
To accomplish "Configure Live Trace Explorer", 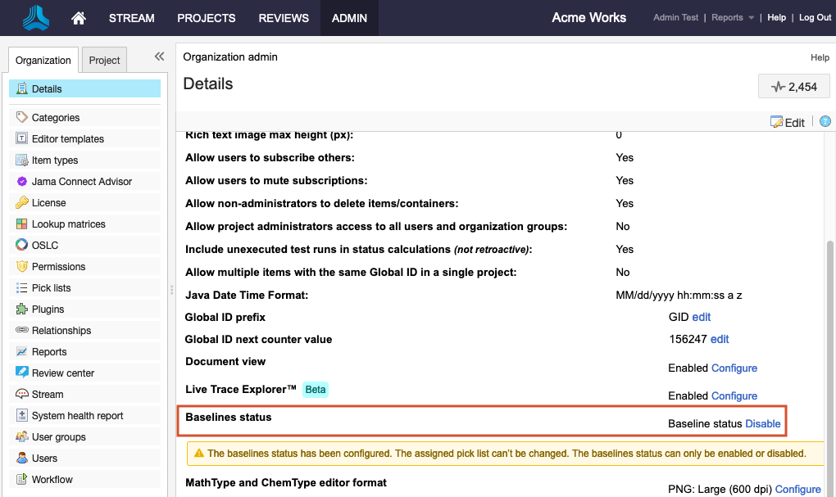I will click(734, 395).
